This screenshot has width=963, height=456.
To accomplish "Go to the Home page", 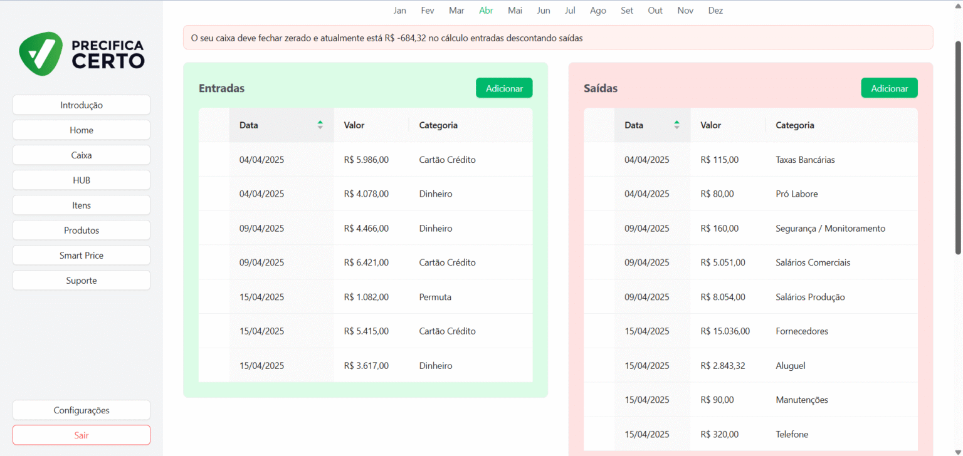I will point(82,130).
